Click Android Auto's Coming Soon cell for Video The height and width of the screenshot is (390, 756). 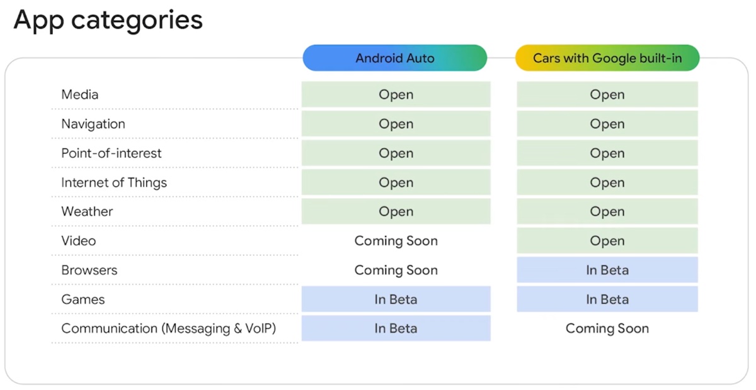(396, 241)
